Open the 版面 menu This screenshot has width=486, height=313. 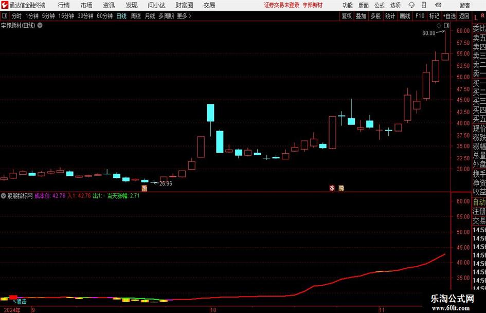363,5
